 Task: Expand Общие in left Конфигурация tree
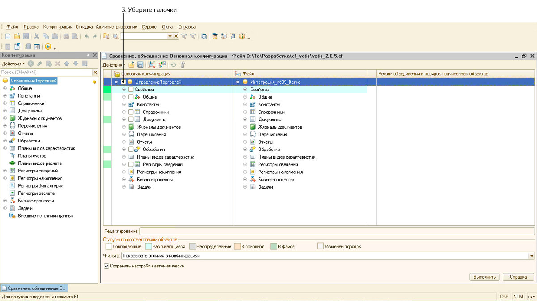pyautogui.click(x=5, y=89)
